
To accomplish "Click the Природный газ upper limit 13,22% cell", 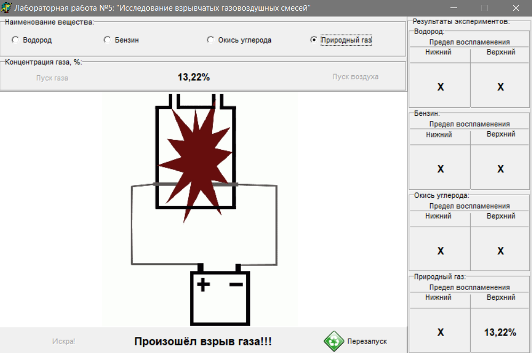I will click(x=500, y=332).
